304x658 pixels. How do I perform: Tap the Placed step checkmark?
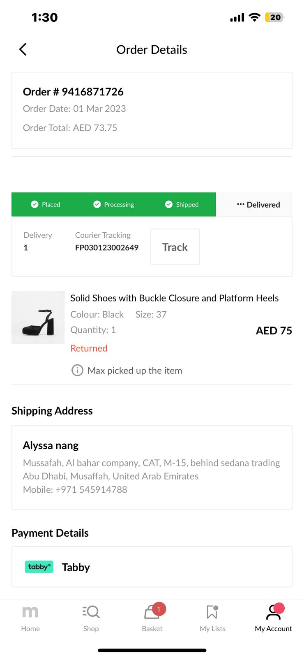(35, 204)
